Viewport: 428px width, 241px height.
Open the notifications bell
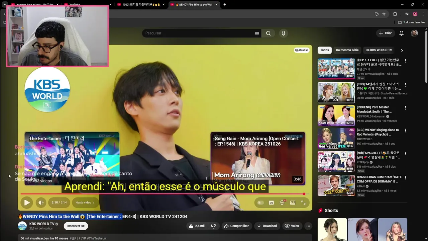coord(402,33)
